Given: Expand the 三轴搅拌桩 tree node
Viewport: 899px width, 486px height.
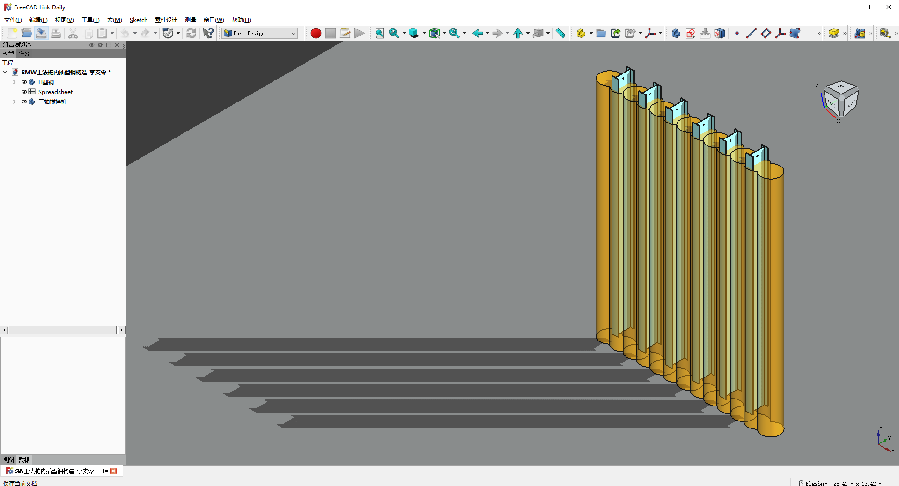Looking at the screenshot, I should point(15,102).
